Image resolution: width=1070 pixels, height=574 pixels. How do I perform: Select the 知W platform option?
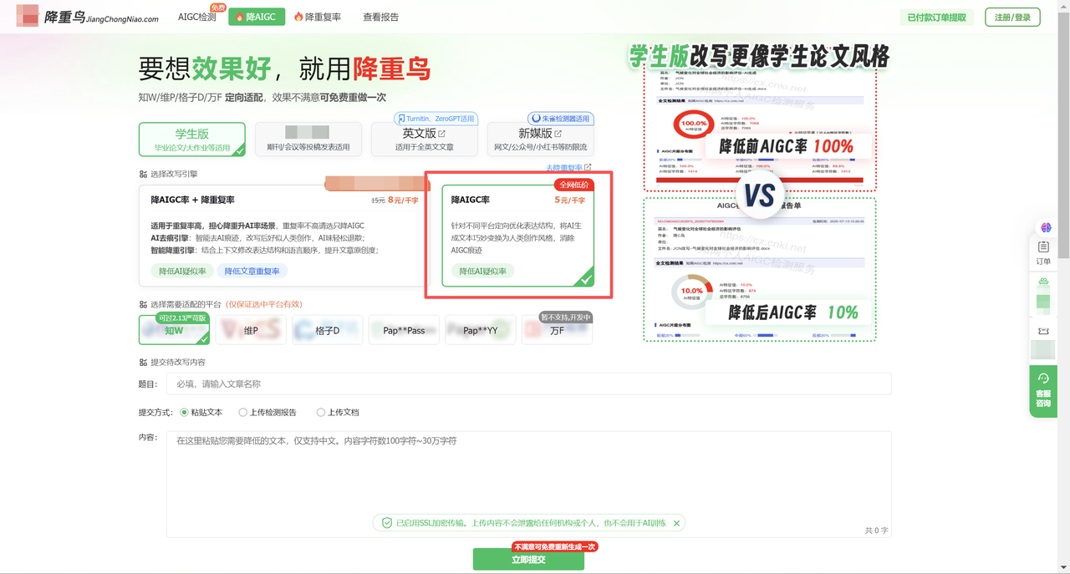click(x=174, y=330)
